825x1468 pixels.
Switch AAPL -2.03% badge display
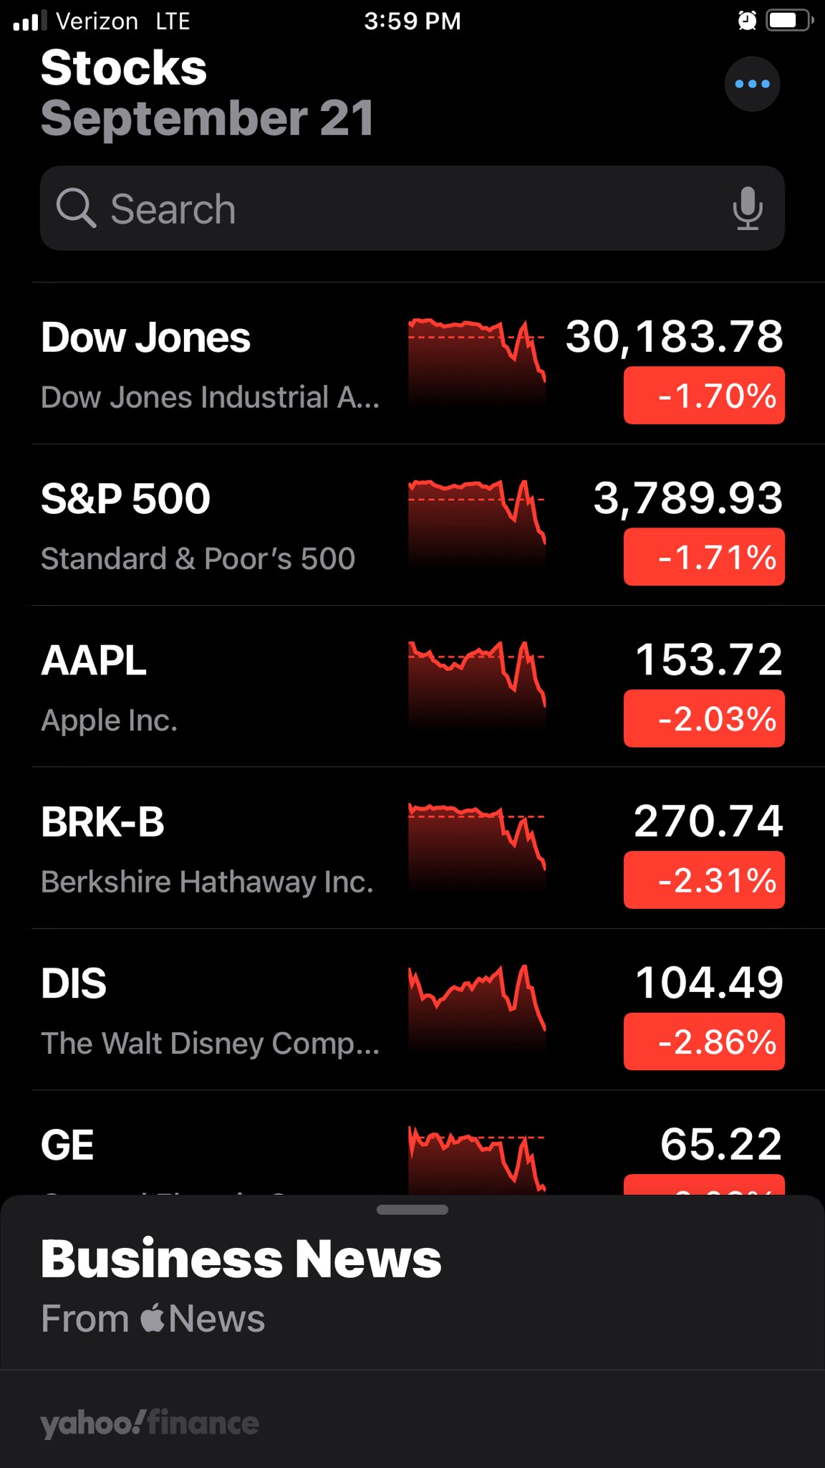coord(704,718)
